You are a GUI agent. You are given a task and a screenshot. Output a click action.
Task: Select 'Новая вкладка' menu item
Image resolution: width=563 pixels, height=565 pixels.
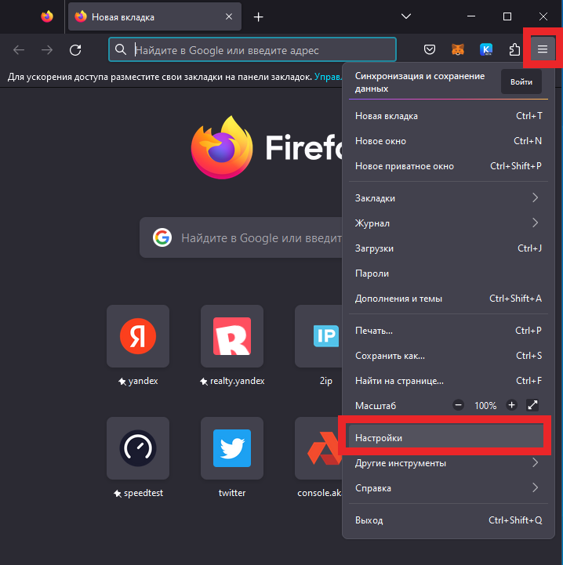[449, 116]
